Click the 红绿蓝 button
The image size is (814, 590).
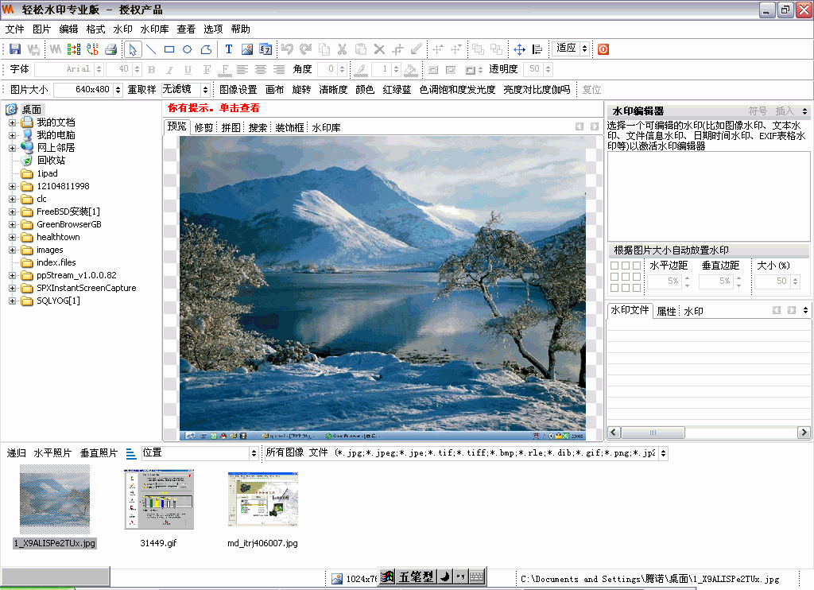pyautogui.click(x=397, y=90)
